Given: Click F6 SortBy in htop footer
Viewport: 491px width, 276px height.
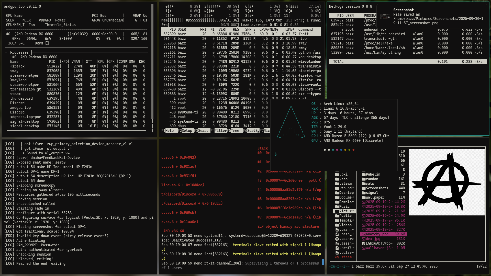Looking at the screenshot, I should (253, 131).
